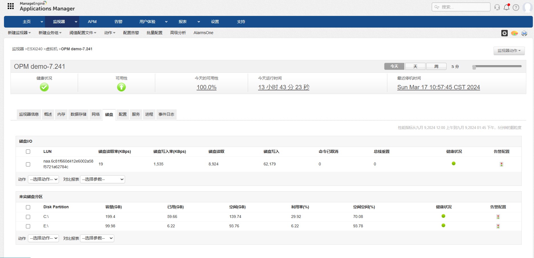Switch to the 服务 tab

tap(136, 114)
